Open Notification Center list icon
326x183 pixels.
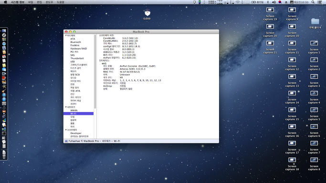click(319, 2)
